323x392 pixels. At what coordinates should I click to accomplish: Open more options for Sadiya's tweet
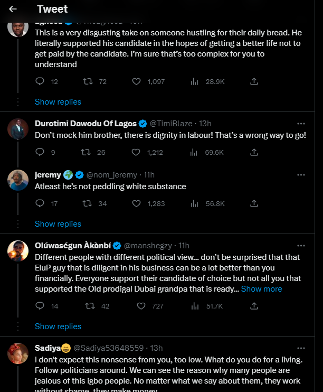coord(301,348)
